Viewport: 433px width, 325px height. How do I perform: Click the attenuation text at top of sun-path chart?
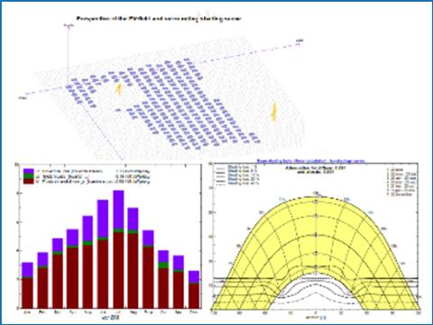(315, 170)
